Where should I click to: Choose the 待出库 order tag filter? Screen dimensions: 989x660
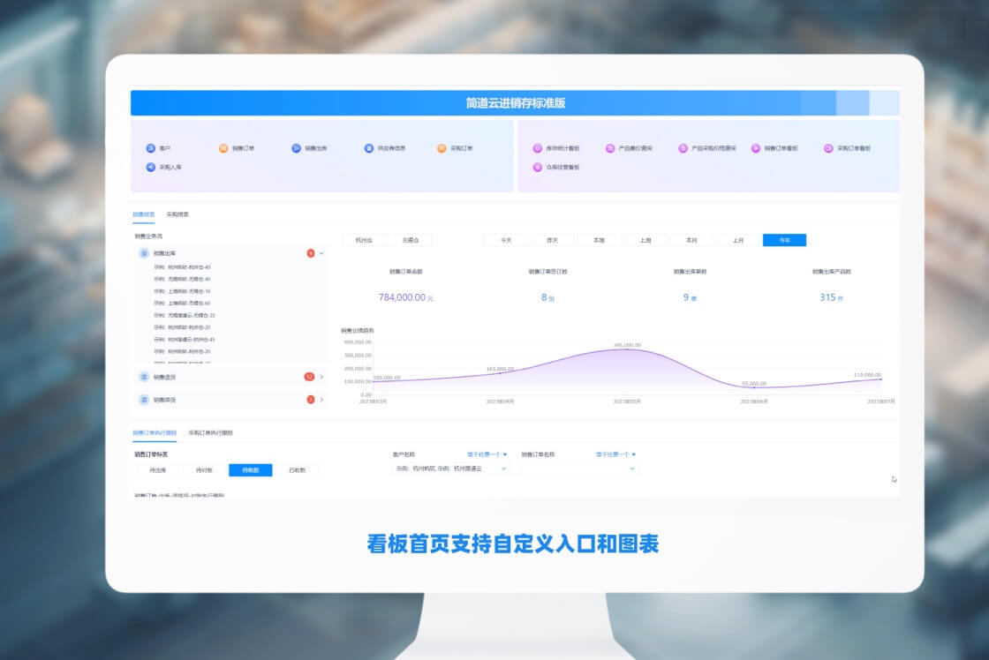158,470
